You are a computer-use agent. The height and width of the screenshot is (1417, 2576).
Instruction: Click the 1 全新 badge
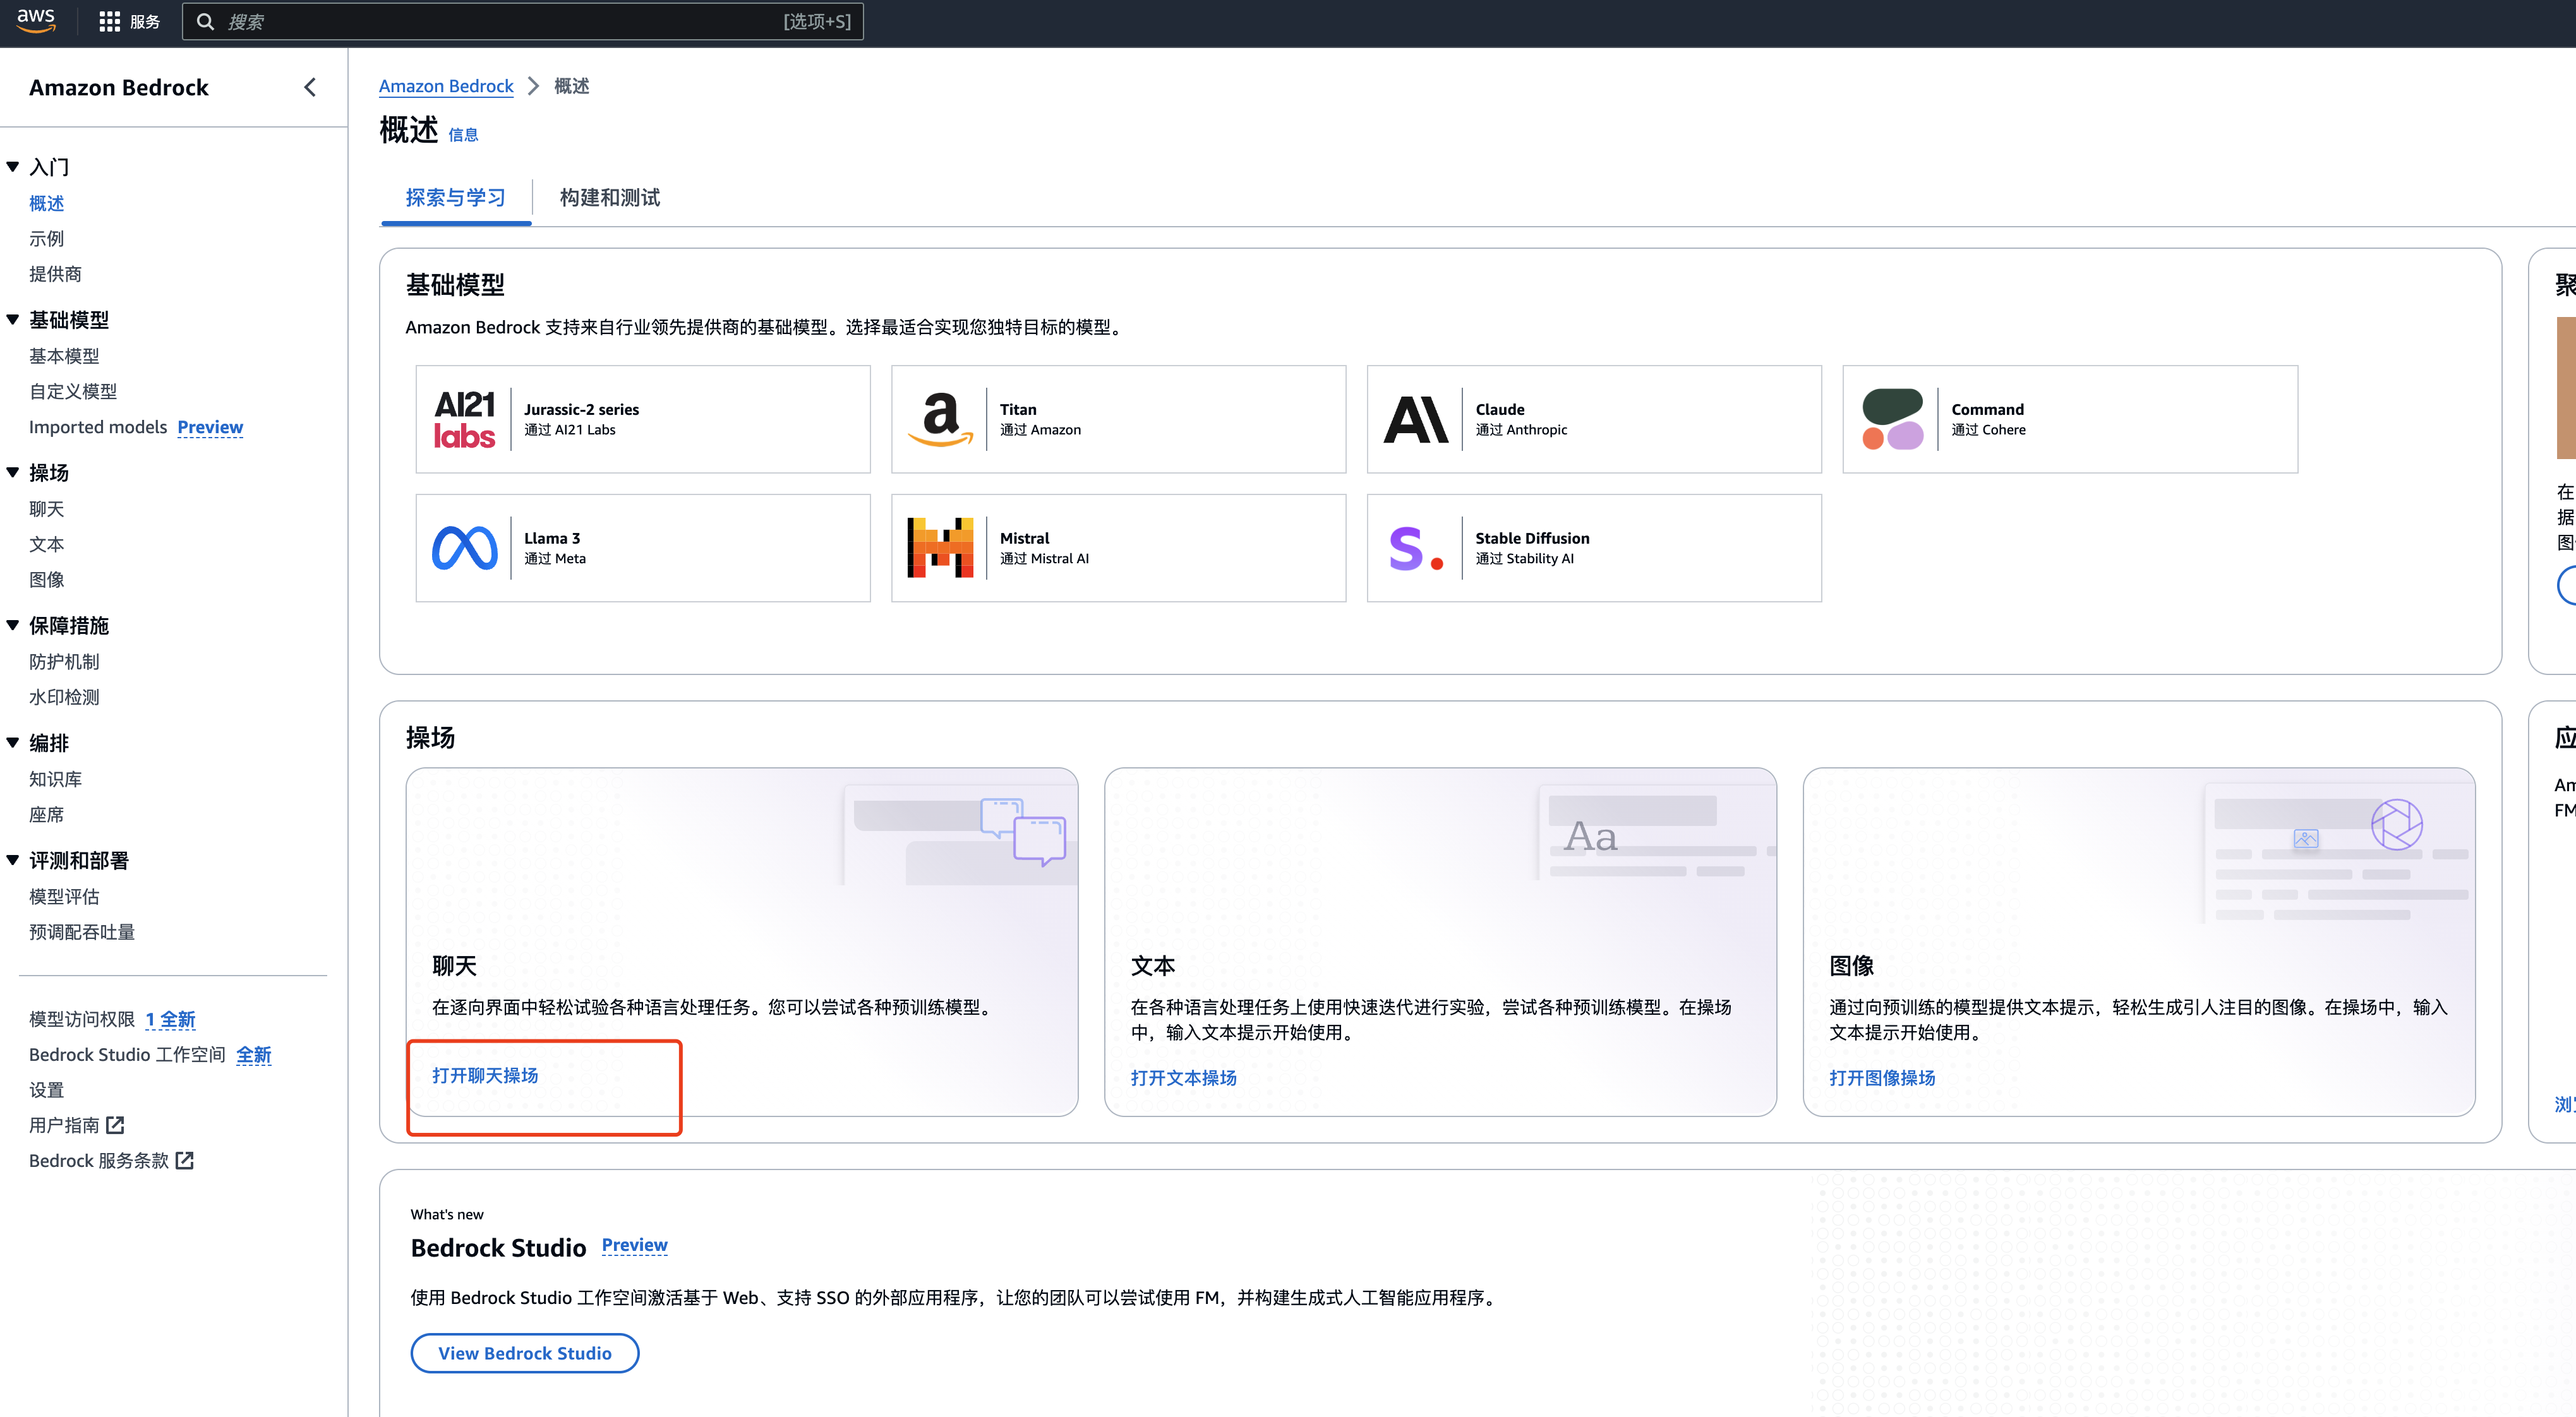tap(170, 1019)
